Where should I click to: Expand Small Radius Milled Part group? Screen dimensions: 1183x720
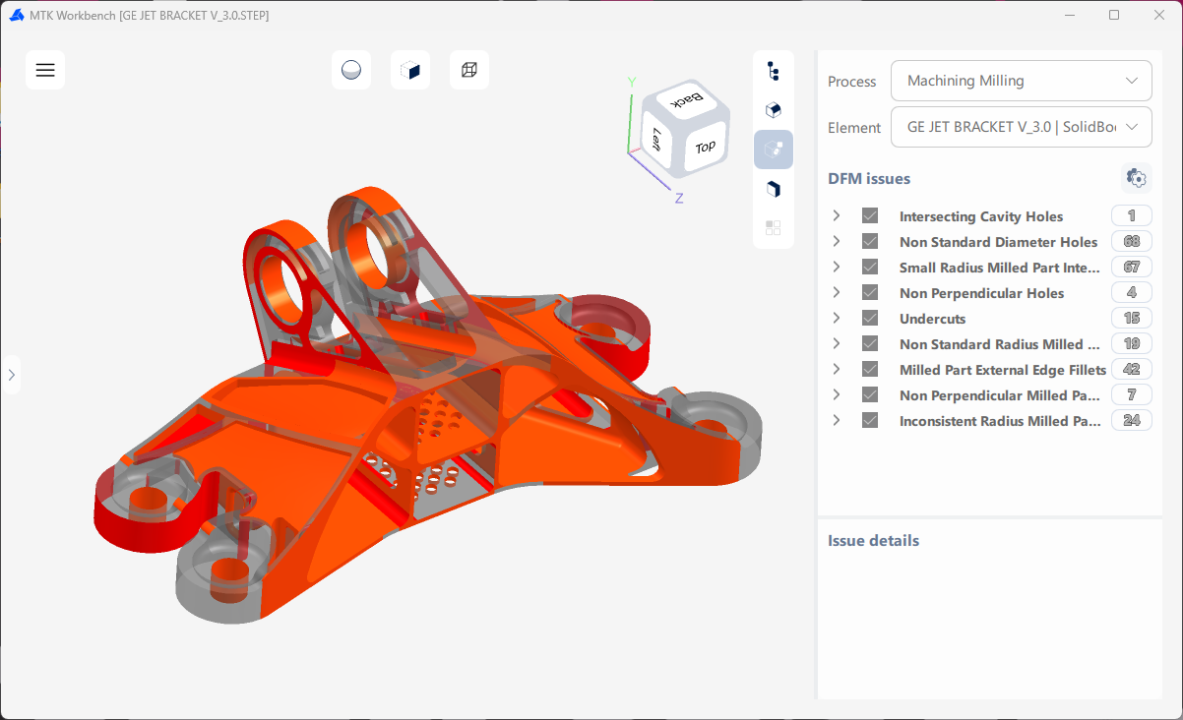[837, 268]
